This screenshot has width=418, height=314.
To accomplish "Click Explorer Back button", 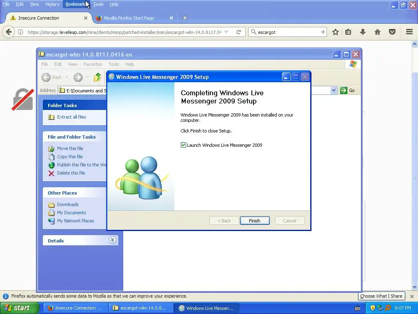I will pyautogui.click(x=52, y=77).
